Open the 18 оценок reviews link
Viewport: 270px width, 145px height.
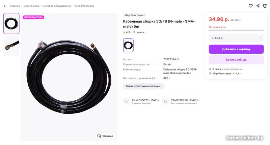[x=139, y=32]
